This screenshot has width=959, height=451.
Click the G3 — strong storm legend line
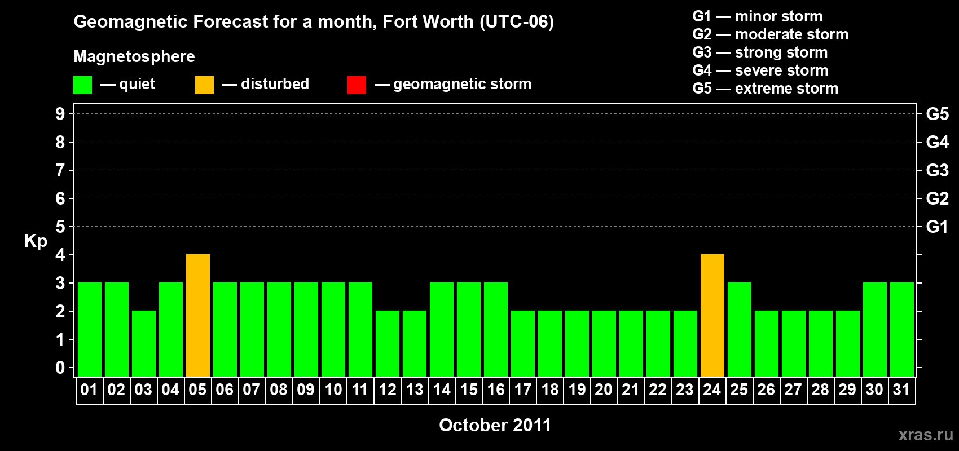(760, 52)
